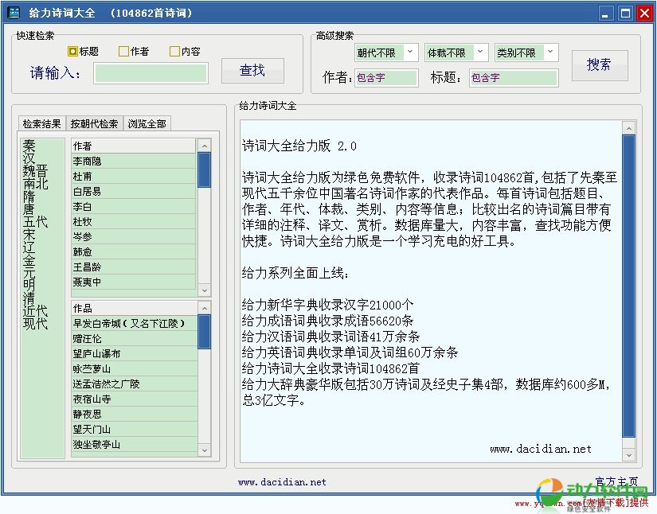657x514 pixels.
Task: Open the 官方主页 link
Action: pos(616,481)
